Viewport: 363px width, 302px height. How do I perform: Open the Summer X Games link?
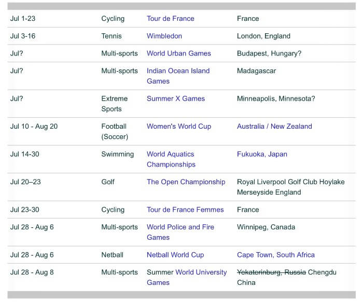pos(175,99)
